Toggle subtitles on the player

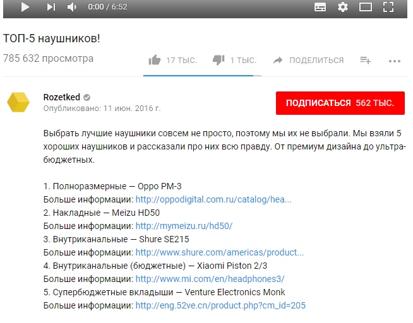coord(320,7)
